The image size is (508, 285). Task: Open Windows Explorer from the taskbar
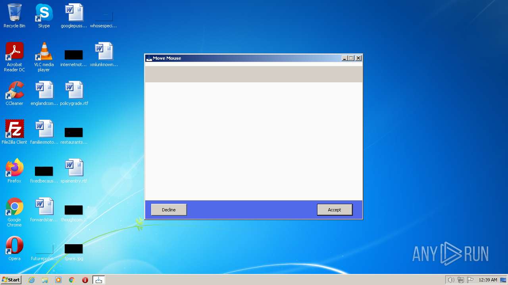tap(45, 280)
